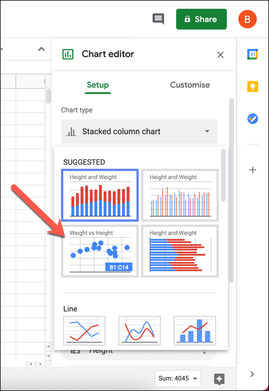Switch to the Customise tab
Viewport: 269px width, 391px height.
click(x=190, y=85)
